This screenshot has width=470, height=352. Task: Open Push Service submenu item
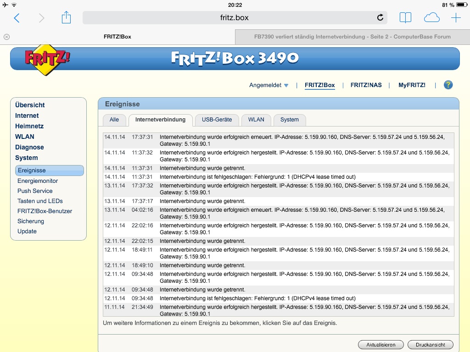[x=35, y=191]
